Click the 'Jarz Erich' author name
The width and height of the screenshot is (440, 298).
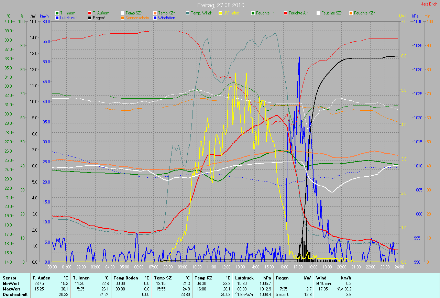click(429, 4)
